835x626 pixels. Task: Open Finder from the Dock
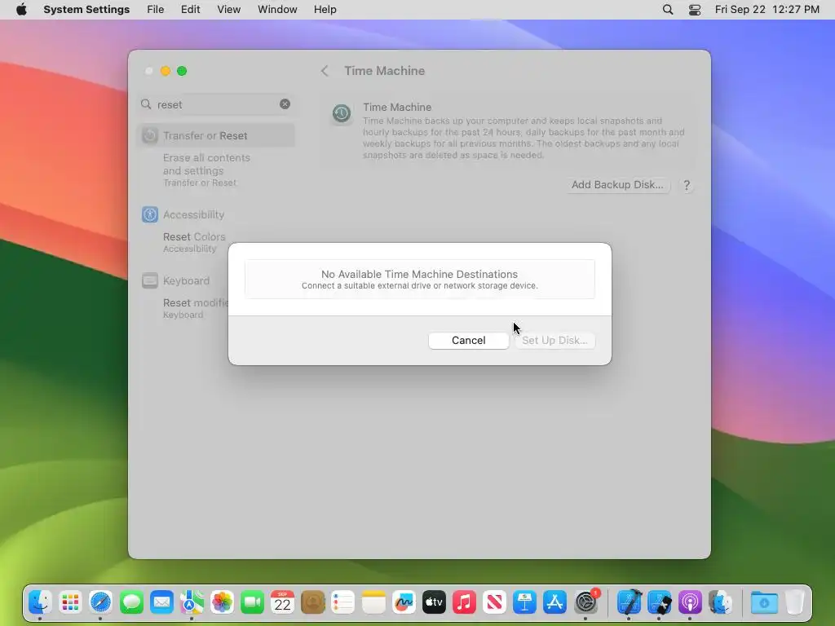point(39,602)
